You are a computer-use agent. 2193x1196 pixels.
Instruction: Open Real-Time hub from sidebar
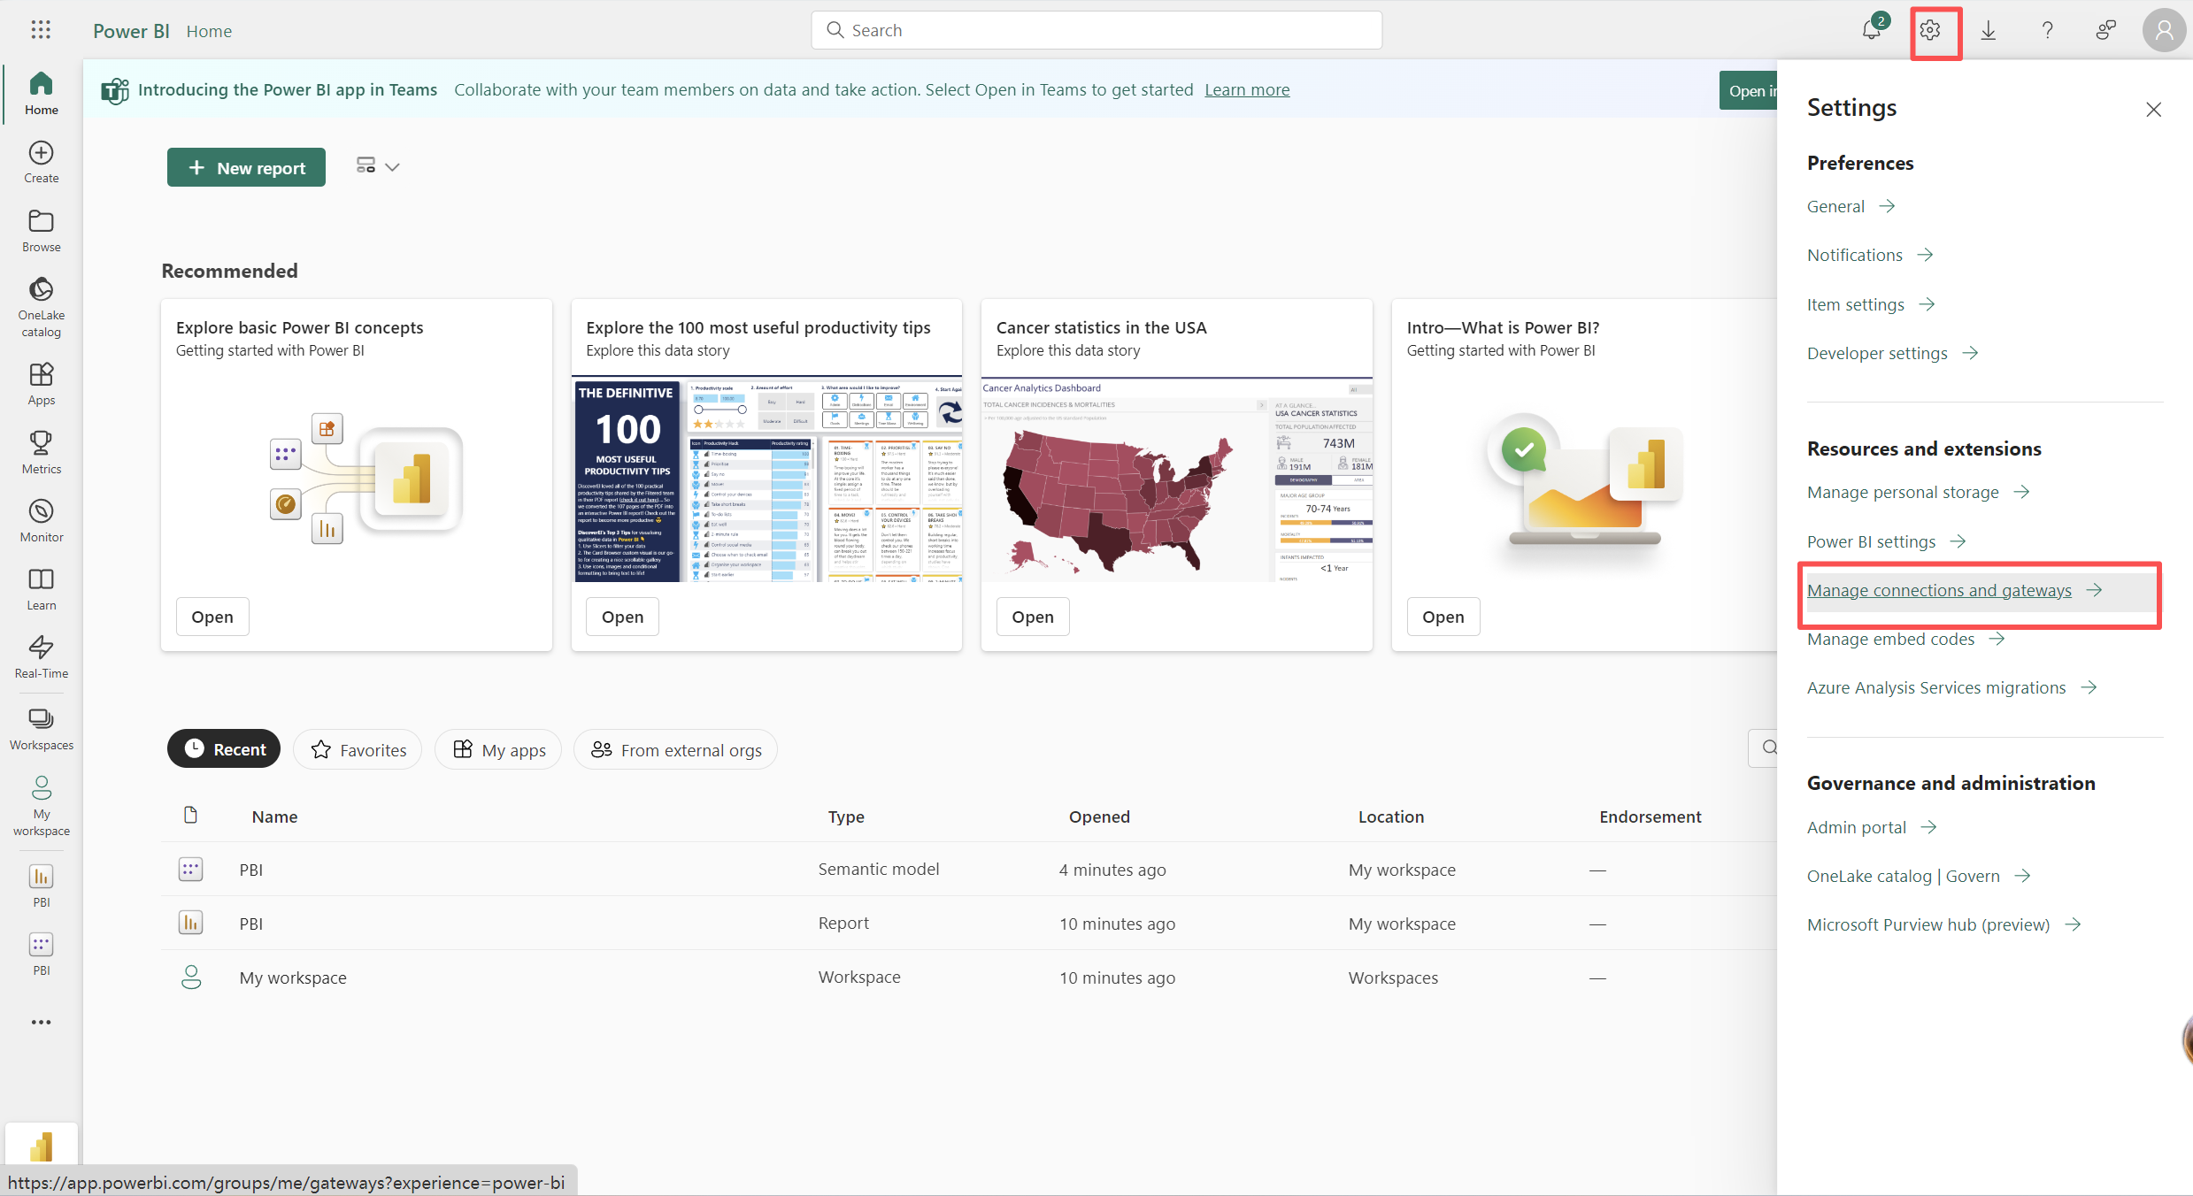pyautogui.click(x=42, y=656)
